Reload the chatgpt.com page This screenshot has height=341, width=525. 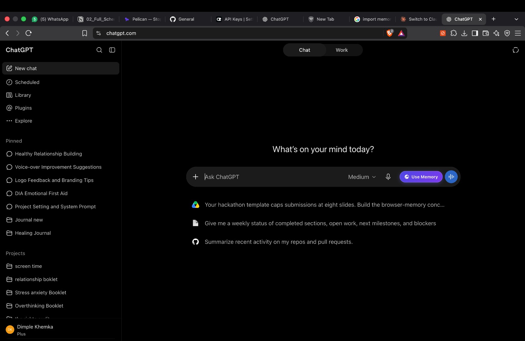tap(29, 33)
